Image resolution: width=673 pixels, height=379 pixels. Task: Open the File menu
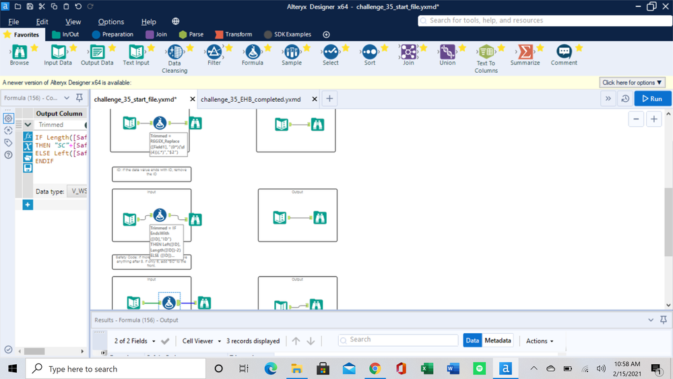click(13, 22)
